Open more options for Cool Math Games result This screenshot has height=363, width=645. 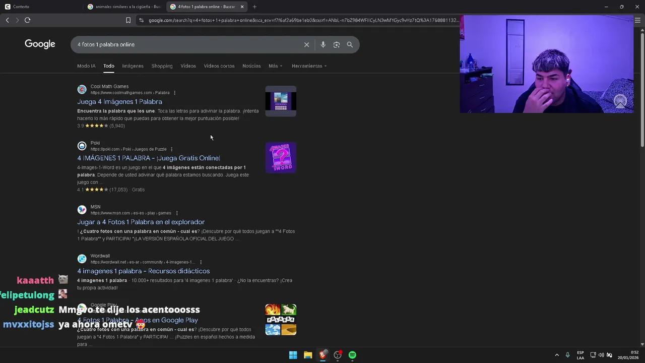[x=174, y=93]
